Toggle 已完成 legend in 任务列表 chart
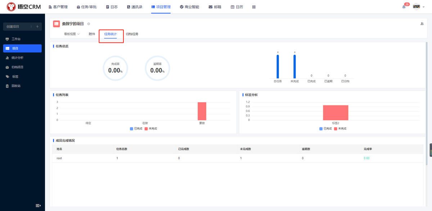The width and height of the screenshot is (432, 211). pyautogui.click(x=135, y=128)
